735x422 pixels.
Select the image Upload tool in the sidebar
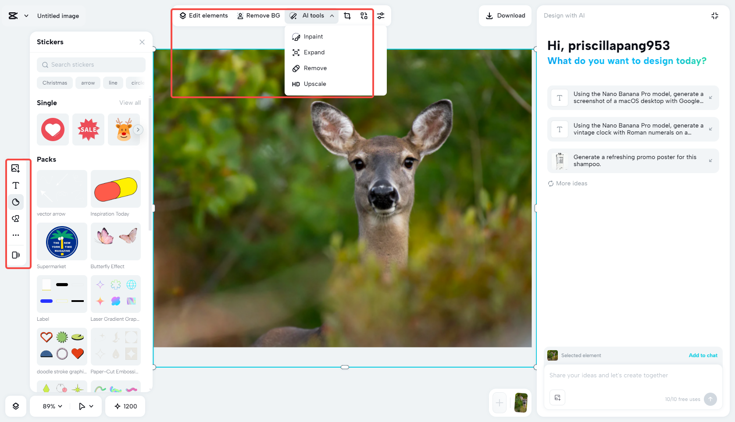coord(16,168)
